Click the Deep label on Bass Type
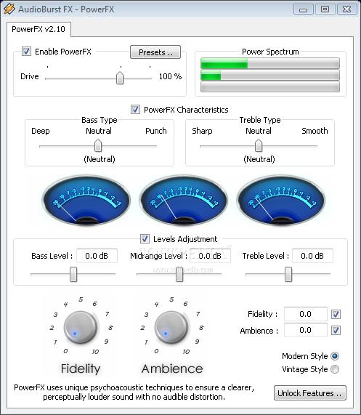 tap(41, 131)
